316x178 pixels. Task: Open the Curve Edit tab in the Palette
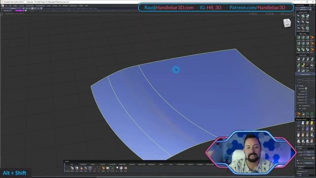[x=112, y=164]
